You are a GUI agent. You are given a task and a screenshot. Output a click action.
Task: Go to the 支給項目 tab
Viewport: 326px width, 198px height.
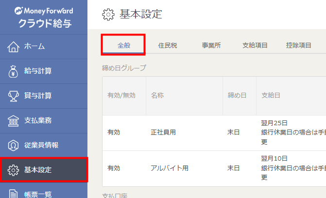pos(255,46)
